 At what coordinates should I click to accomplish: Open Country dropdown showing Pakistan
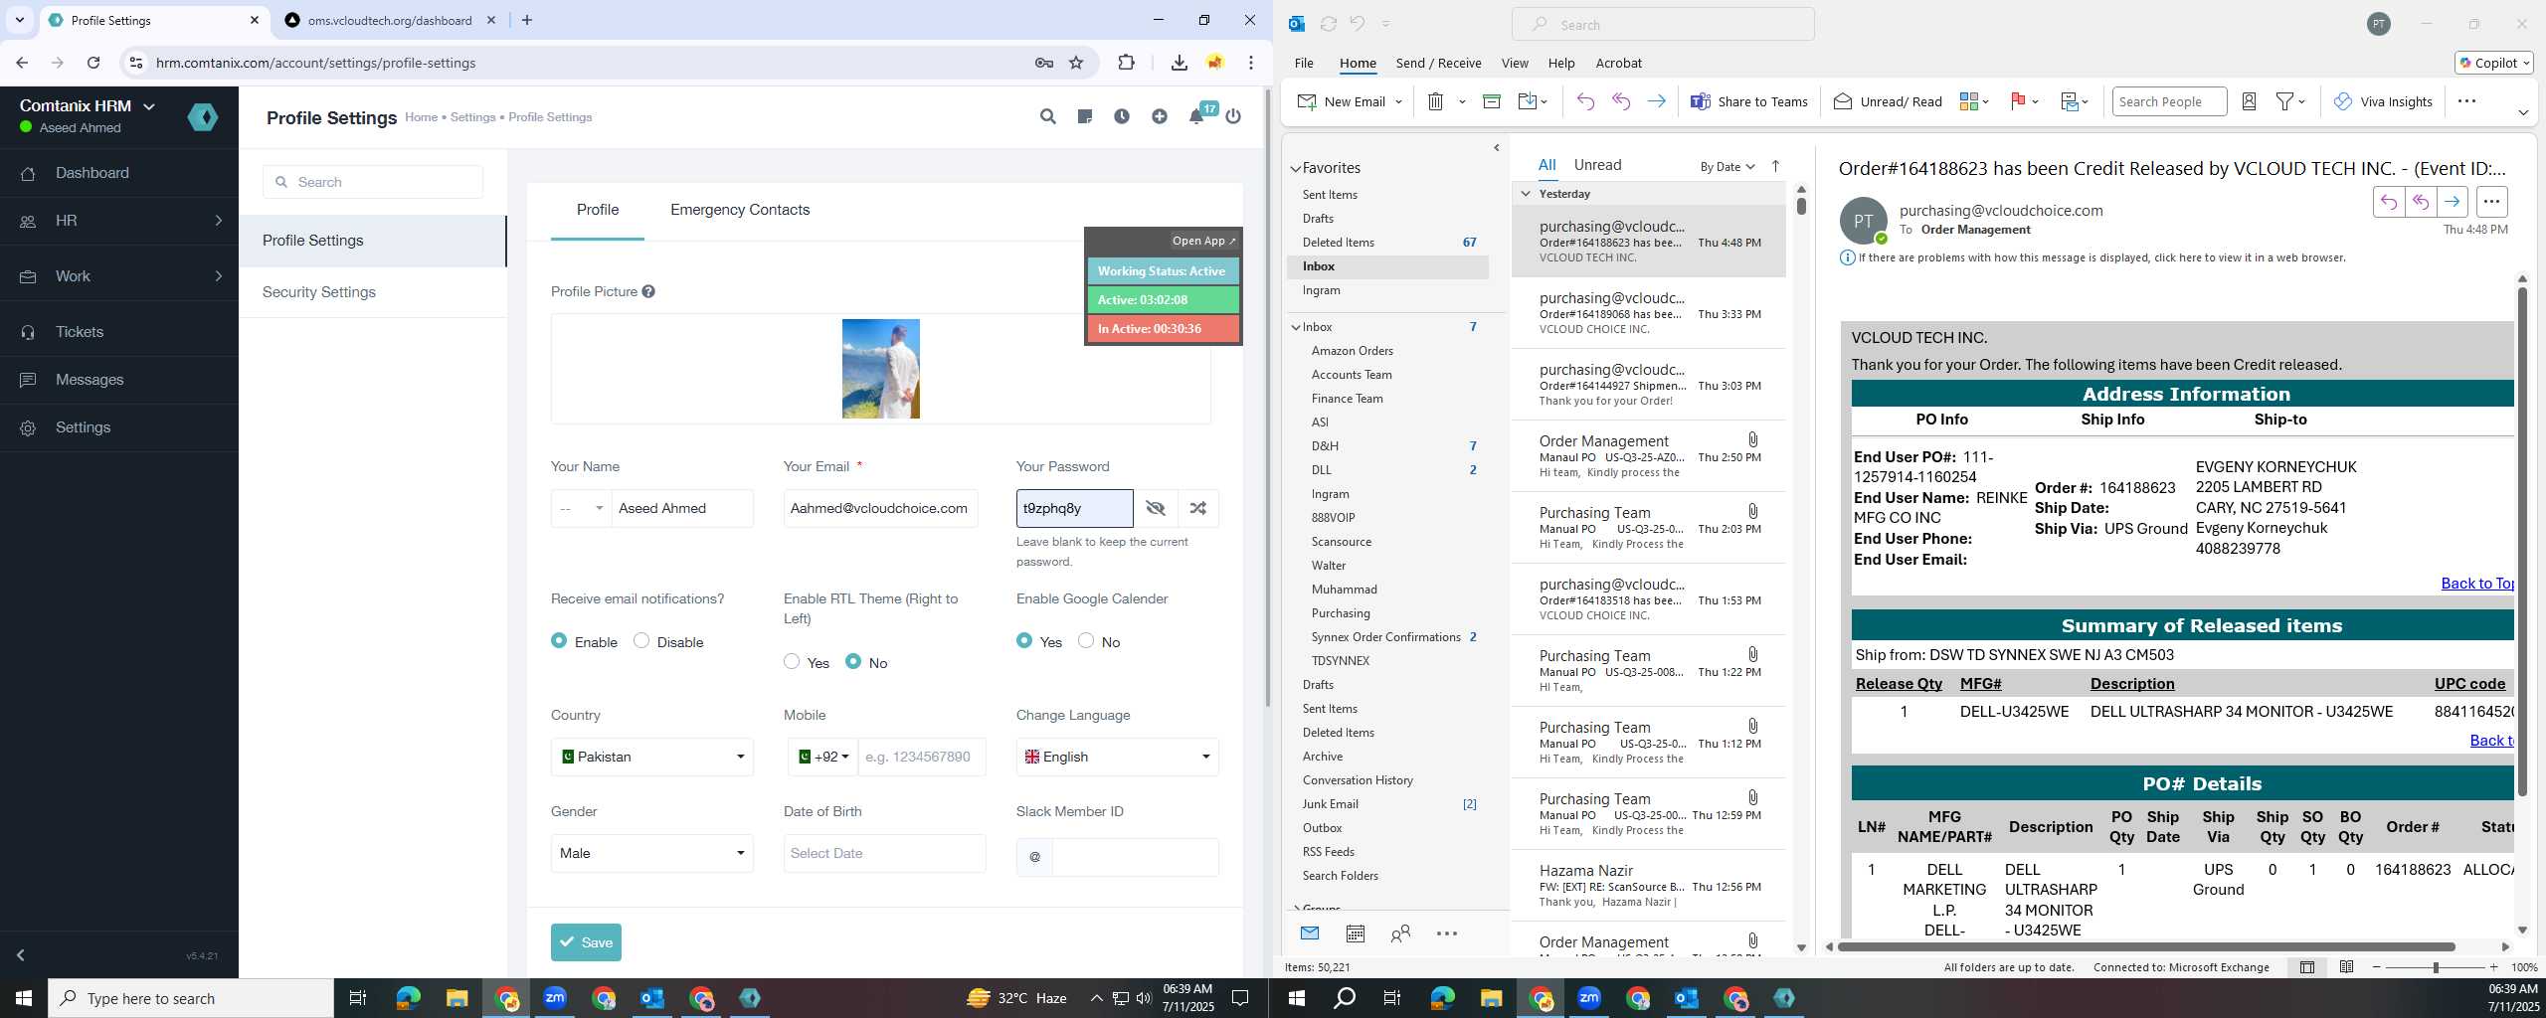pyautogui.click(x=652, y=757)
